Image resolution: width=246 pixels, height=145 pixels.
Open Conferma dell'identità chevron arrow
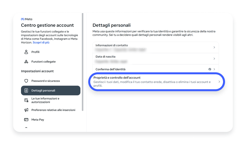click(x=214, y=69)
